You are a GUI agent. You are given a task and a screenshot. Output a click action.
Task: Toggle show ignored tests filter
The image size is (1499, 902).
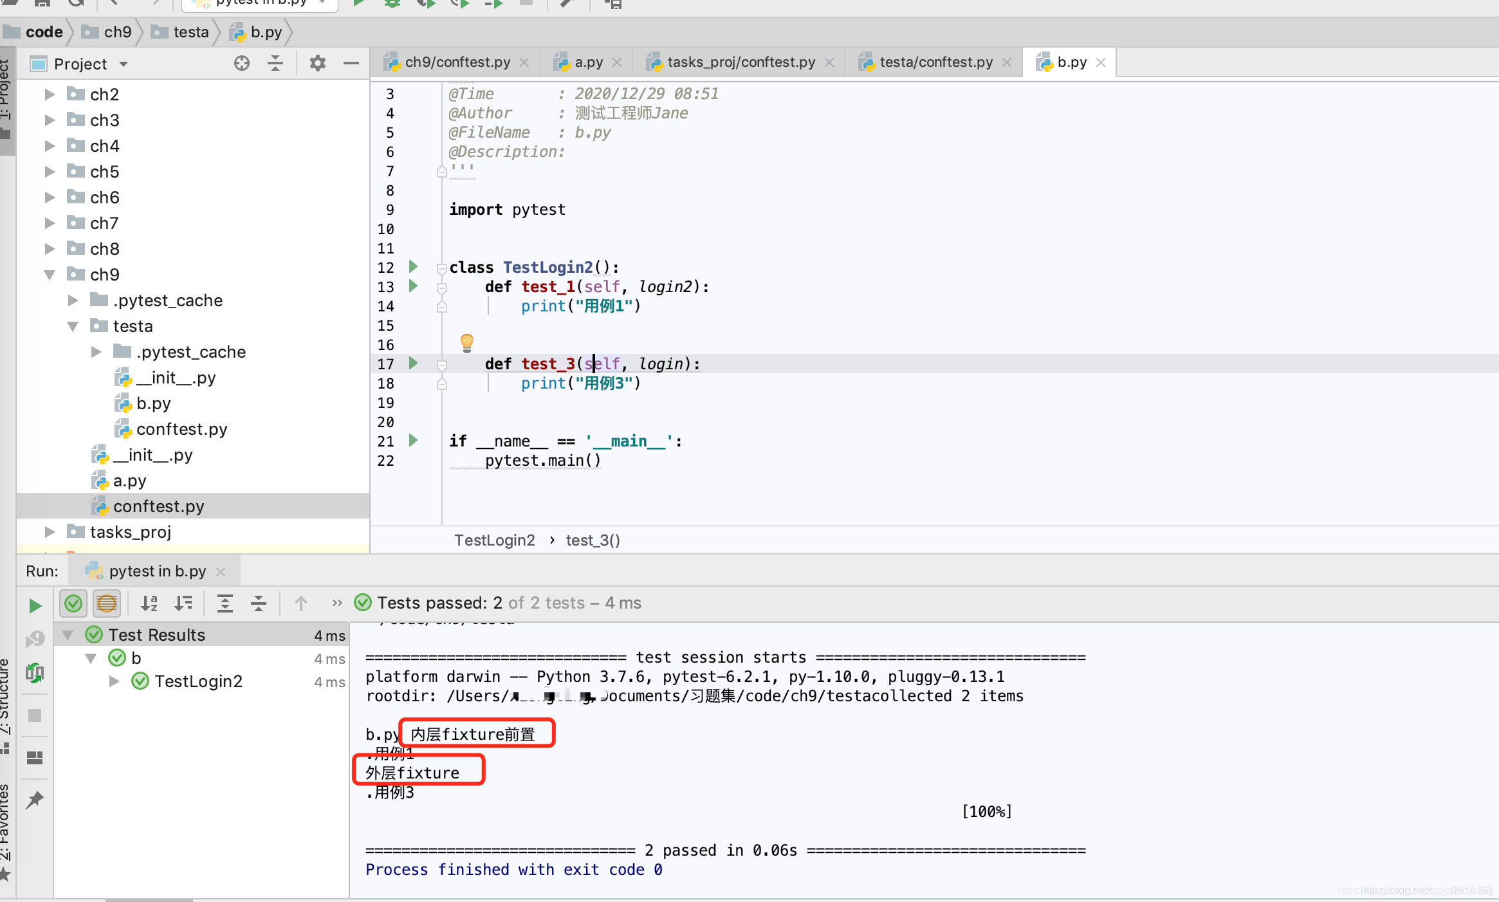click(x=107, y=603)
